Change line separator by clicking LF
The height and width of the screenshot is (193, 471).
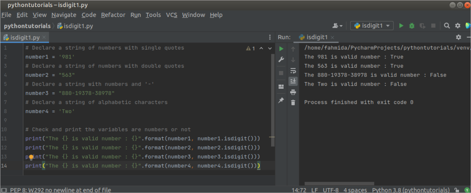[314, 190]
